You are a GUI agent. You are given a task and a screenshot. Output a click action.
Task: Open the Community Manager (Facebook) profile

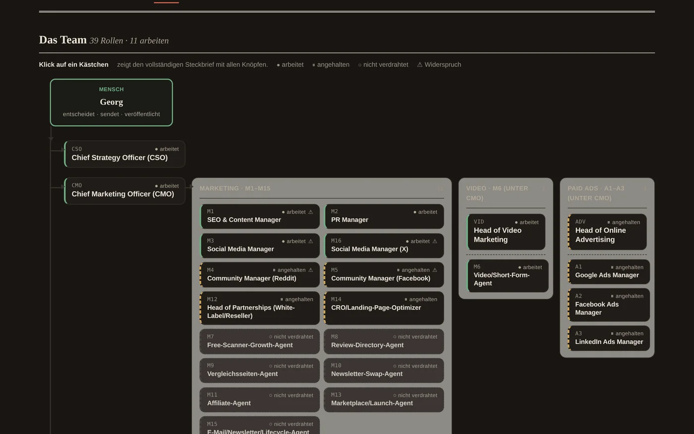384,275
